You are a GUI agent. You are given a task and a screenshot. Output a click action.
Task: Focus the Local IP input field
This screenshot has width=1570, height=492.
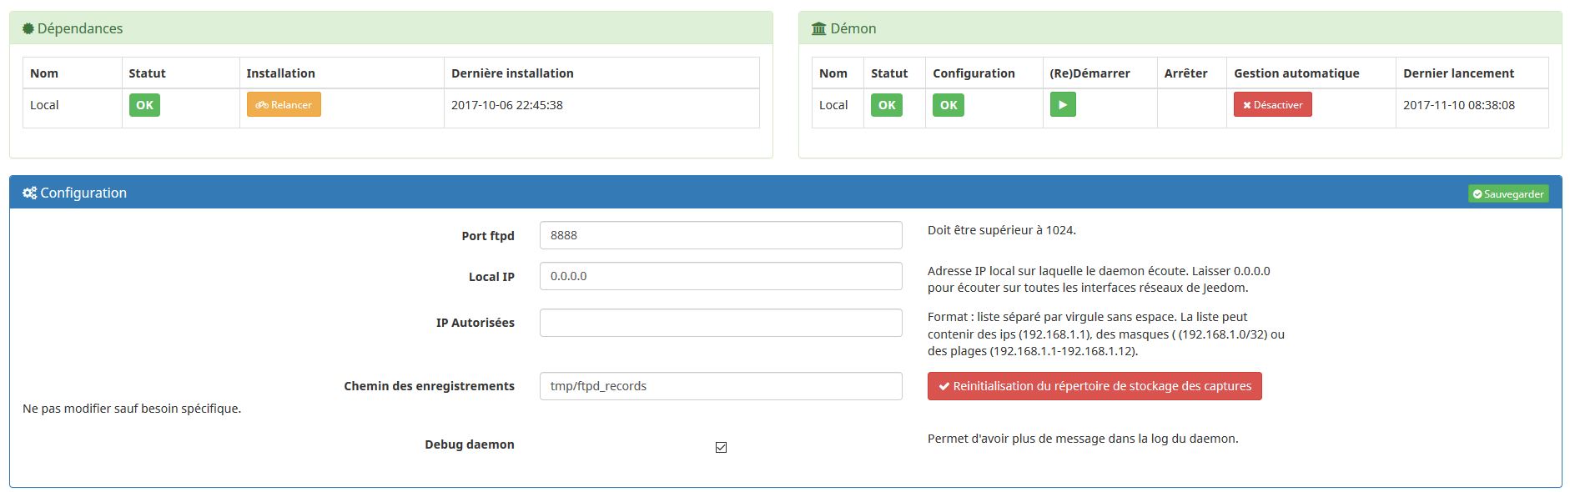click(721, 276)
